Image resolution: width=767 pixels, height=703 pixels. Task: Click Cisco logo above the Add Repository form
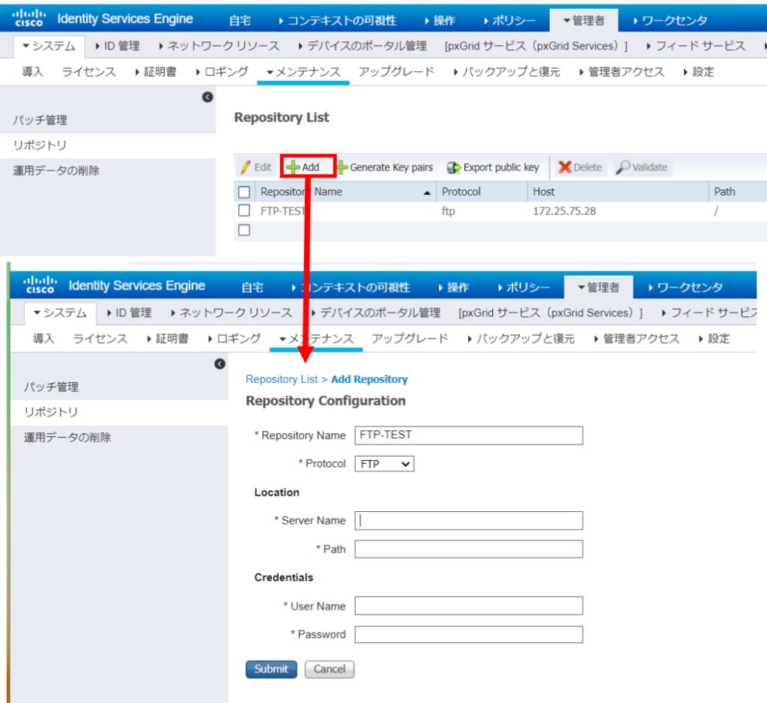point(40,286)
